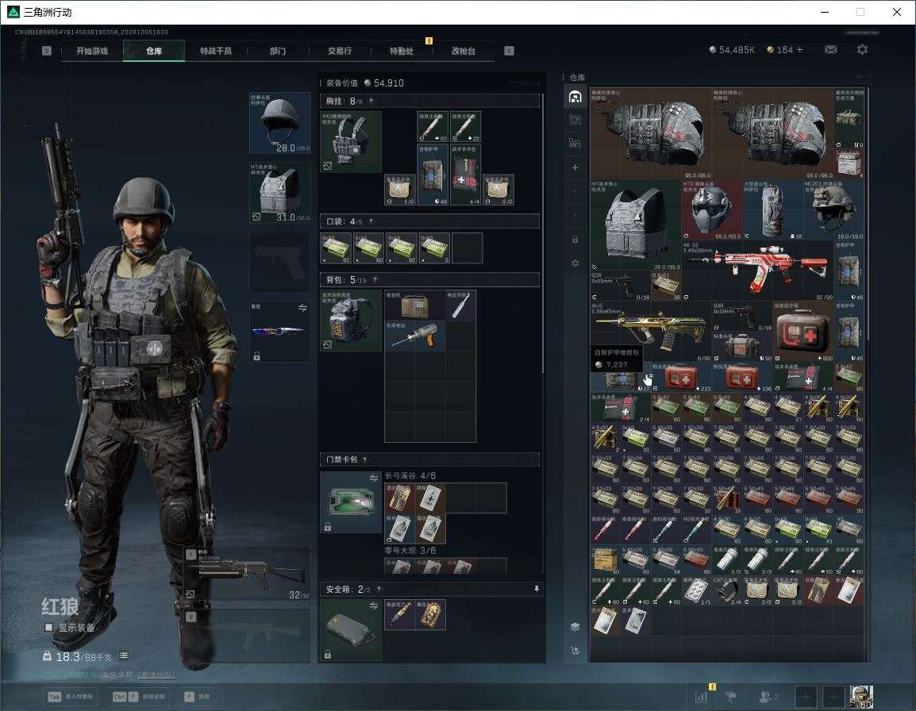Add a teammate in first plus slot
This screenshot has width=916, height=711.
(806, 697)
